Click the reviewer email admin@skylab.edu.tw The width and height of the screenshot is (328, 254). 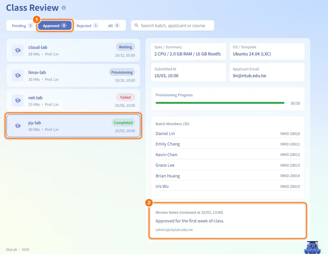(174, 230)
